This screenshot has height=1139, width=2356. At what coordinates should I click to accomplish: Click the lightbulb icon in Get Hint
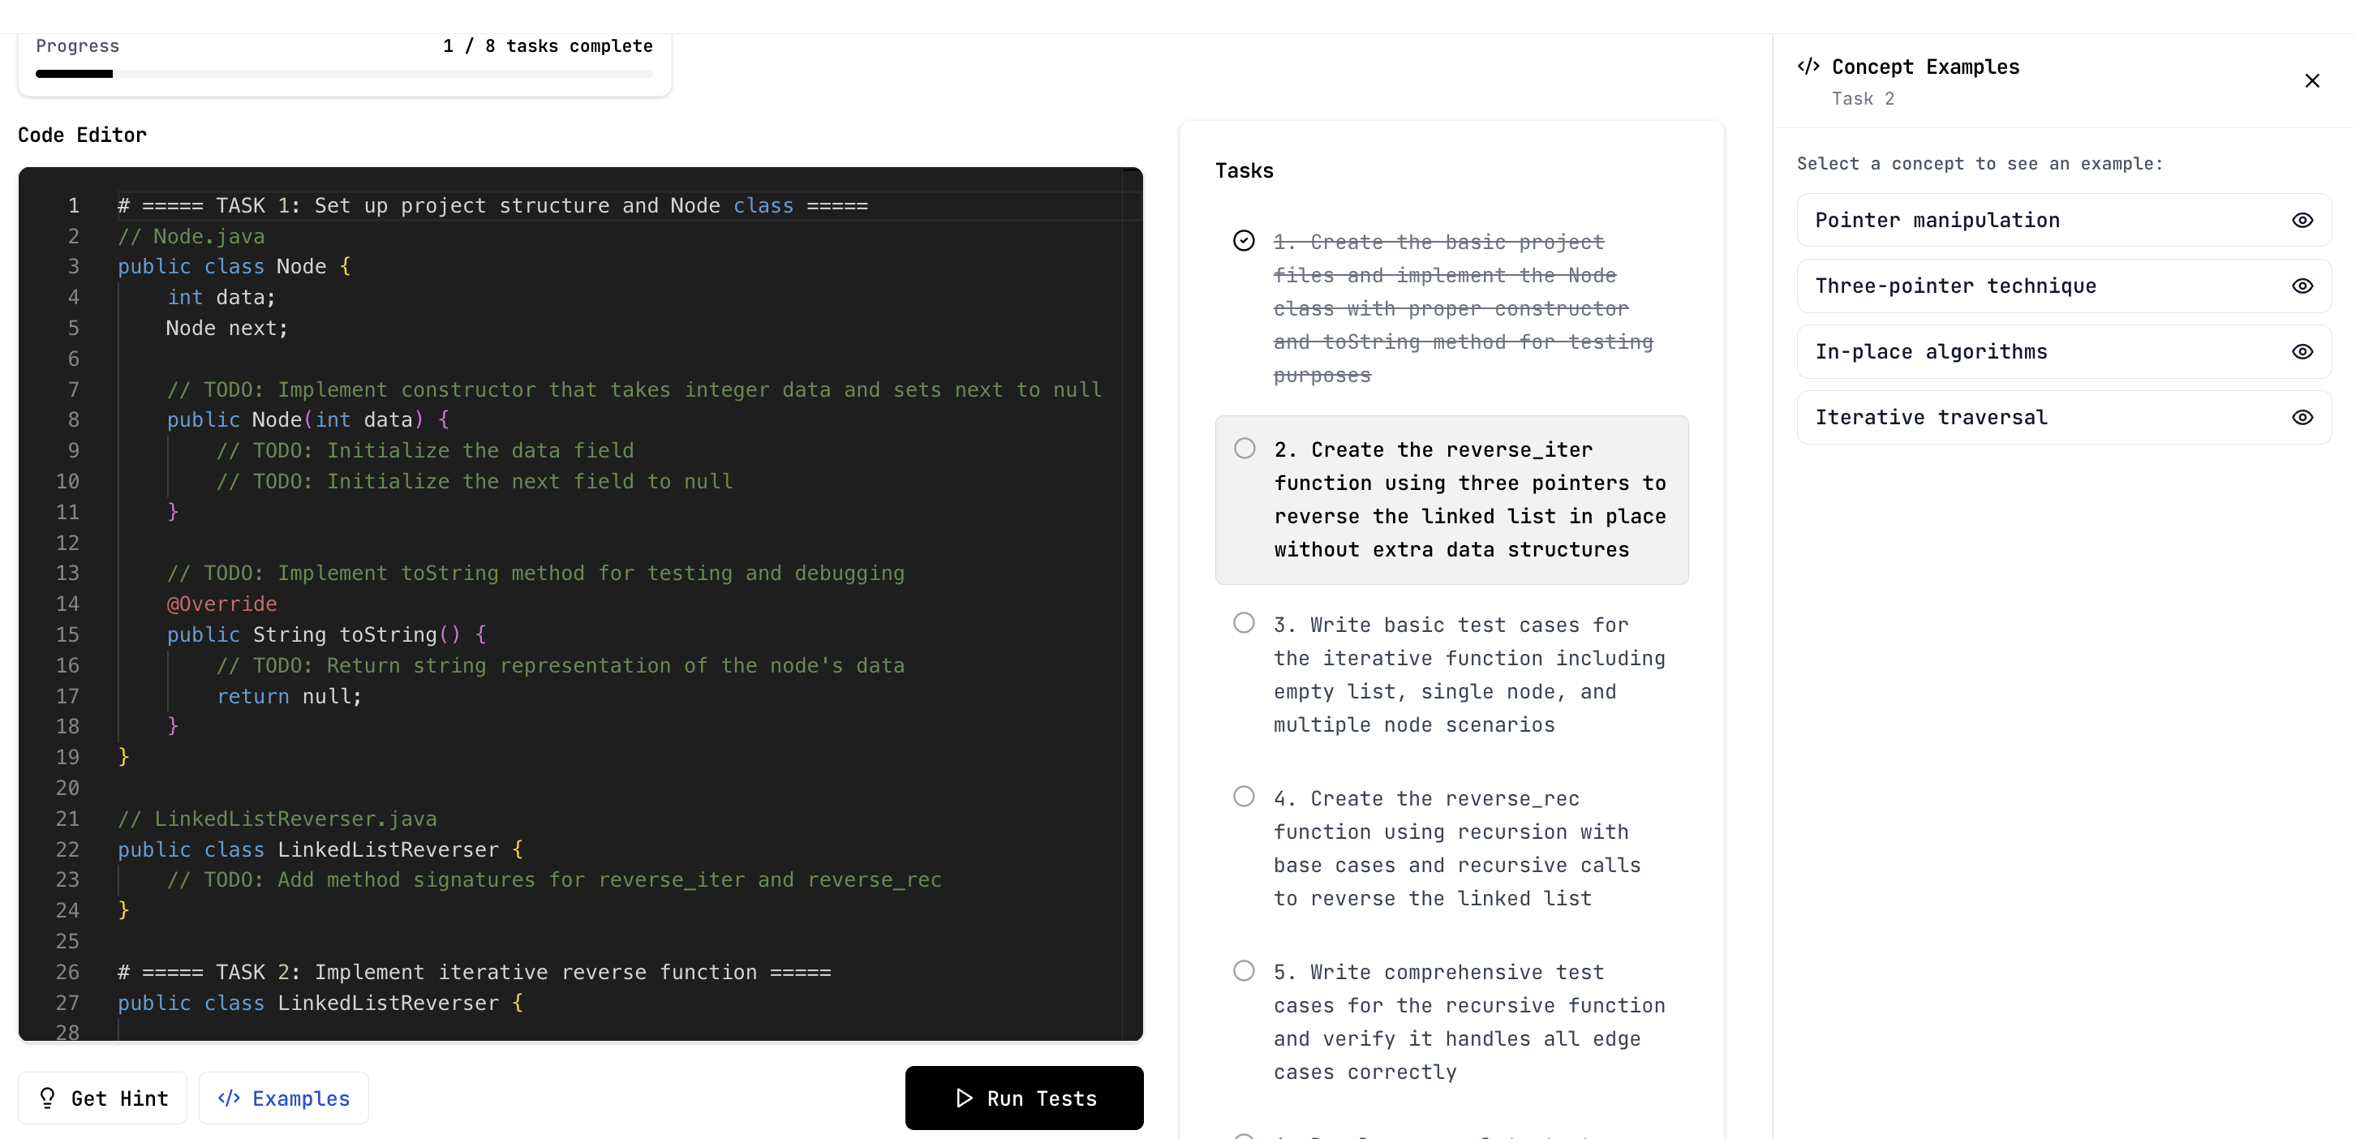click(x=48, y=1097)
